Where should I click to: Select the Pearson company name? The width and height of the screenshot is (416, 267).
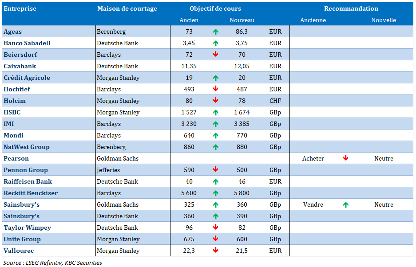16,158
